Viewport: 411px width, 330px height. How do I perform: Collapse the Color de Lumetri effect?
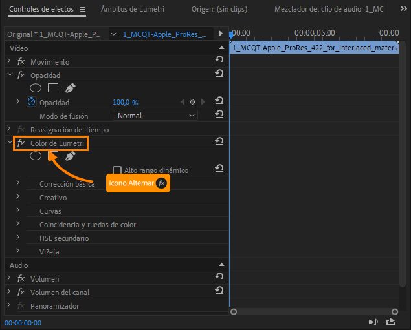[x=10, y=142]
